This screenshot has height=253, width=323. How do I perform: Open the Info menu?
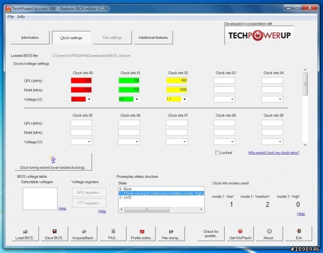21,17
